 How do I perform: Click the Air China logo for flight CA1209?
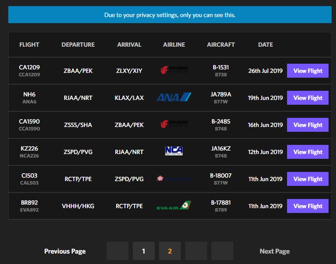[174, 71]
